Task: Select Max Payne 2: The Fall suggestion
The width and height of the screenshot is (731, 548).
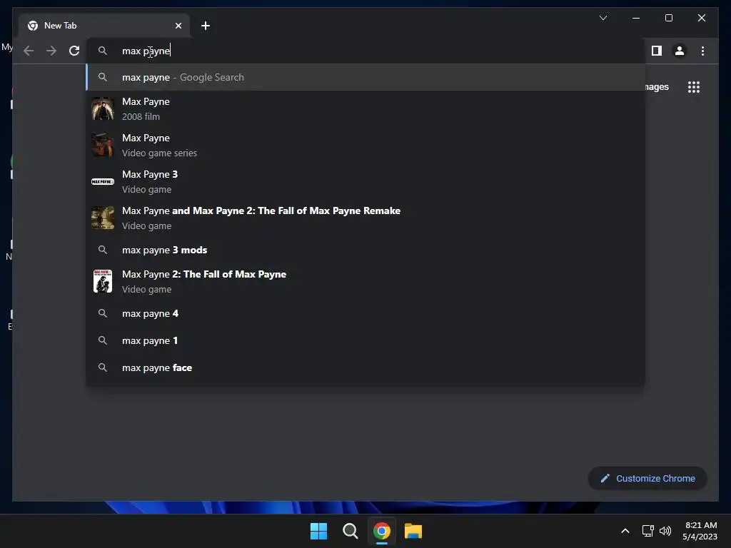Action: coord(365,281)
